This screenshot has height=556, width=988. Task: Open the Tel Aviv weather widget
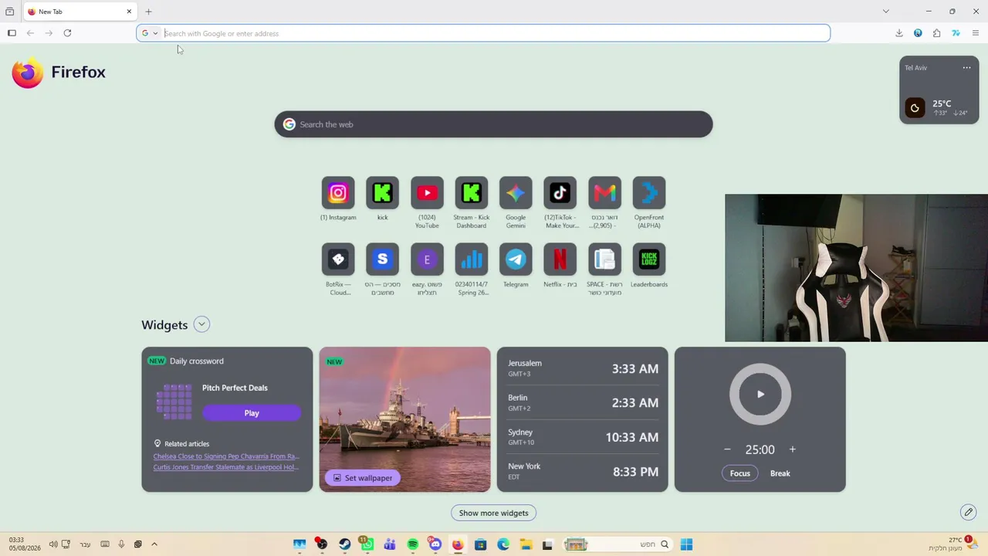tap(939, 90)
